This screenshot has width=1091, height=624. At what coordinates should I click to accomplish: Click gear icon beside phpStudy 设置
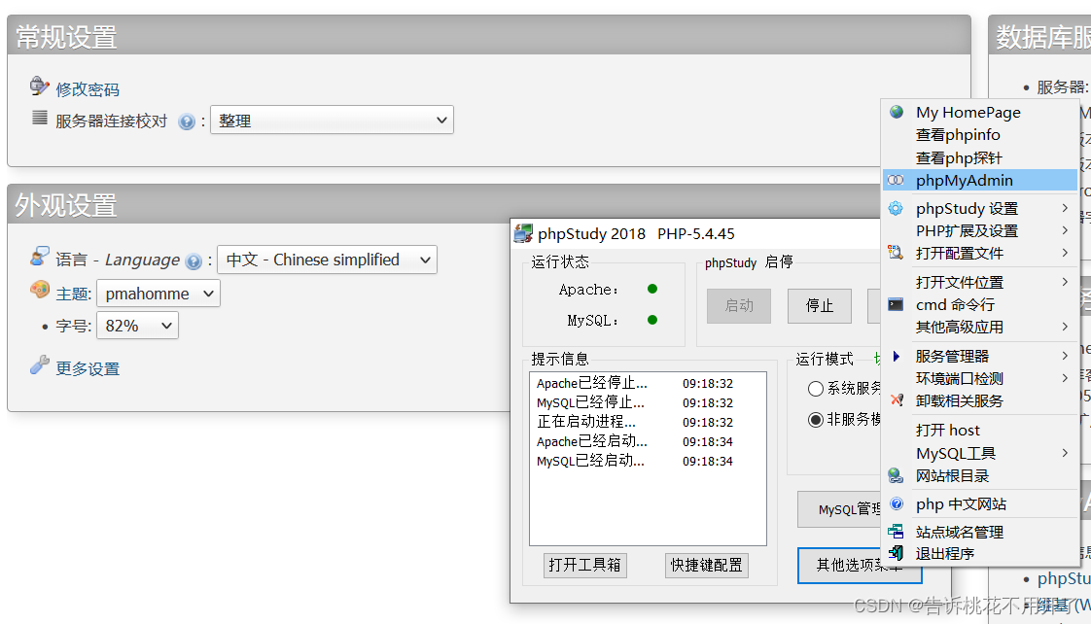(897, 208)
